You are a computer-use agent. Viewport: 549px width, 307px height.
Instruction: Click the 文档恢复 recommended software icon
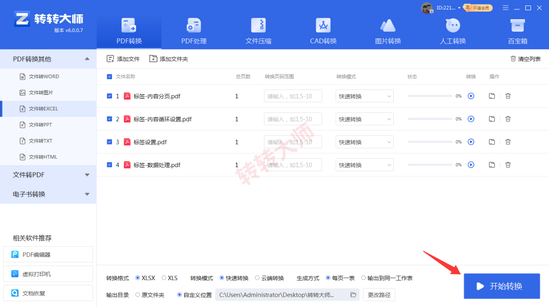click(15, 293)
